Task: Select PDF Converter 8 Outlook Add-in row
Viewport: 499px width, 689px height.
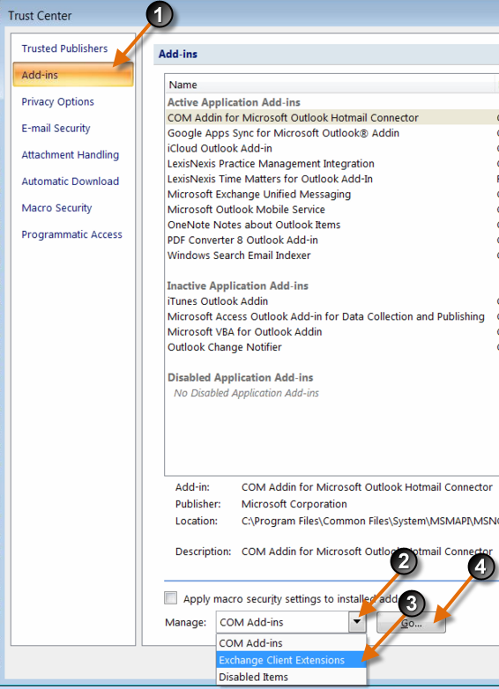Action: coord(332,241)
